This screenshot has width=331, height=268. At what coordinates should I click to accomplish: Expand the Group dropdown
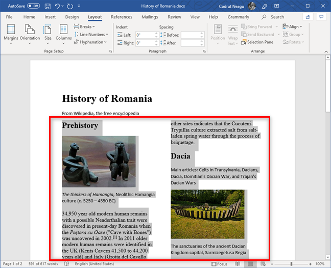point(293,34)
